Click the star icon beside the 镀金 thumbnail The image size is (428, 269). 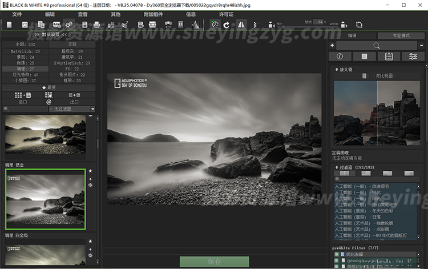90,170
